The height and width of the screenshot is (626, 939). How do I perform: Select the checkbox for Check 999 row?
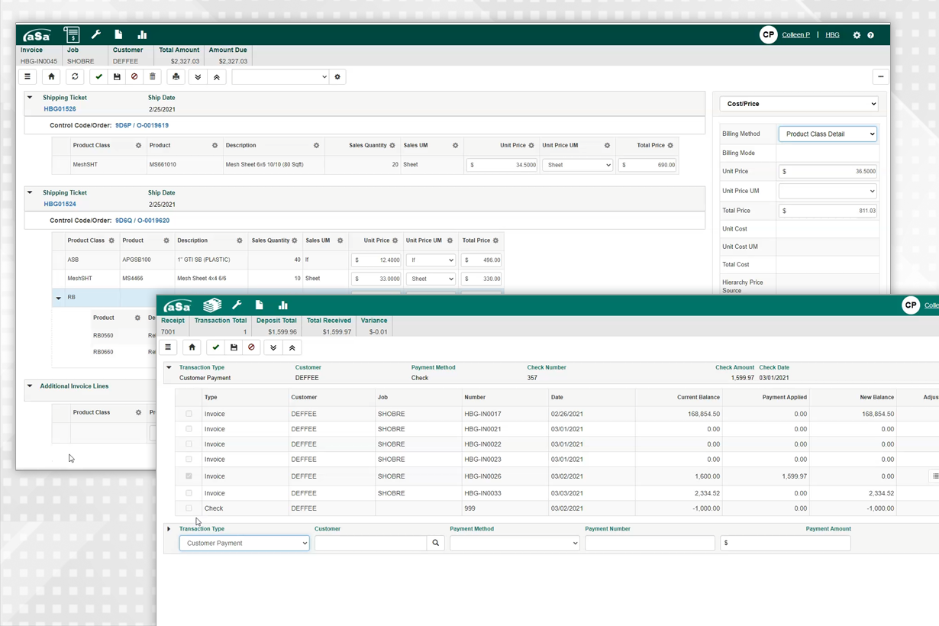[x=189, y=508]
